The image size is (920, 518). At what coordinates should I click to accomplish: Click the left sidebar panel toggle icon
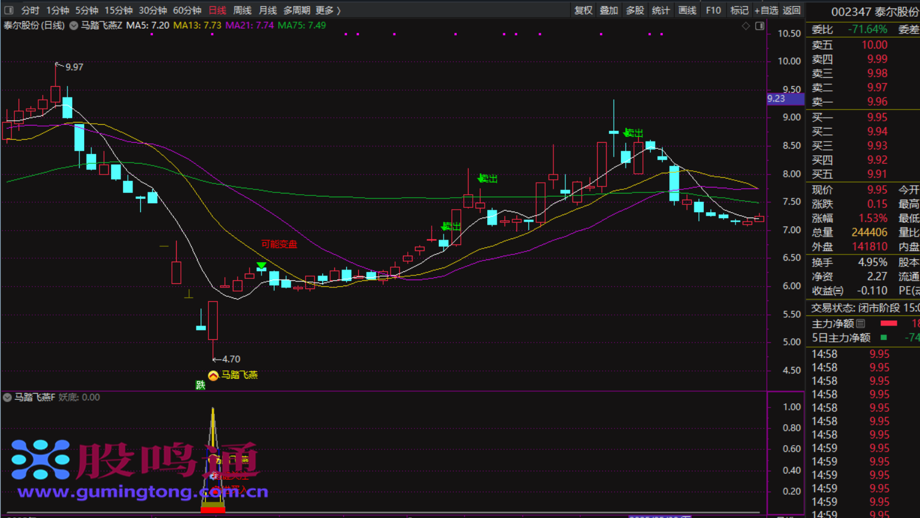click(x=8, y=10)
